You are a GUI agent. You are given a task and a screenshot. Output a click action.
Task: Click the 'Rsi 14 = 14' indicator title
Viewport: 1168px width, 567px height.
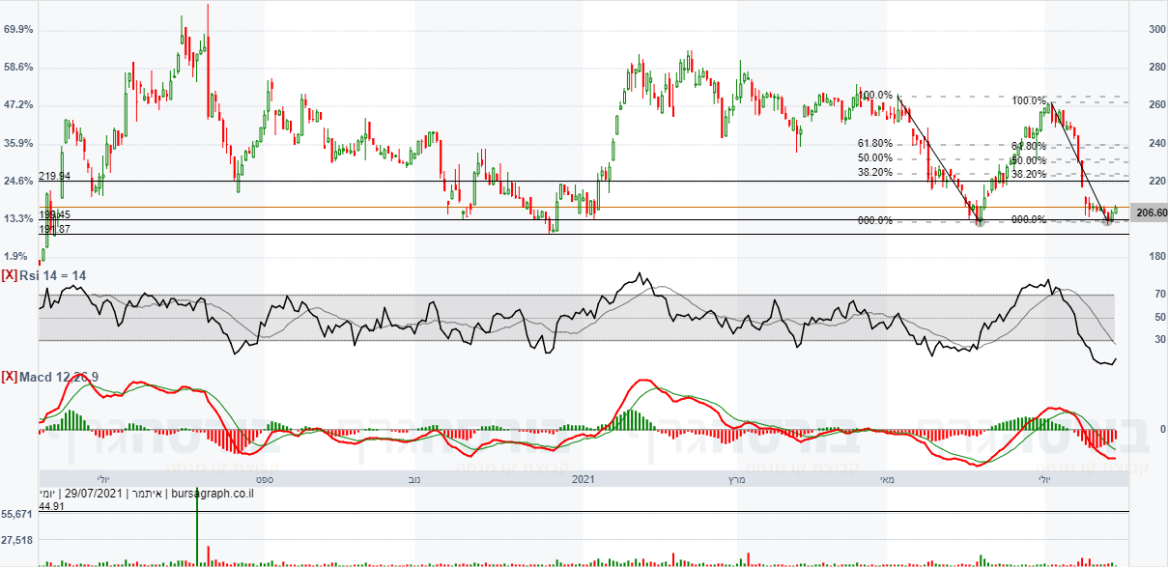click(x=53, y=275)
